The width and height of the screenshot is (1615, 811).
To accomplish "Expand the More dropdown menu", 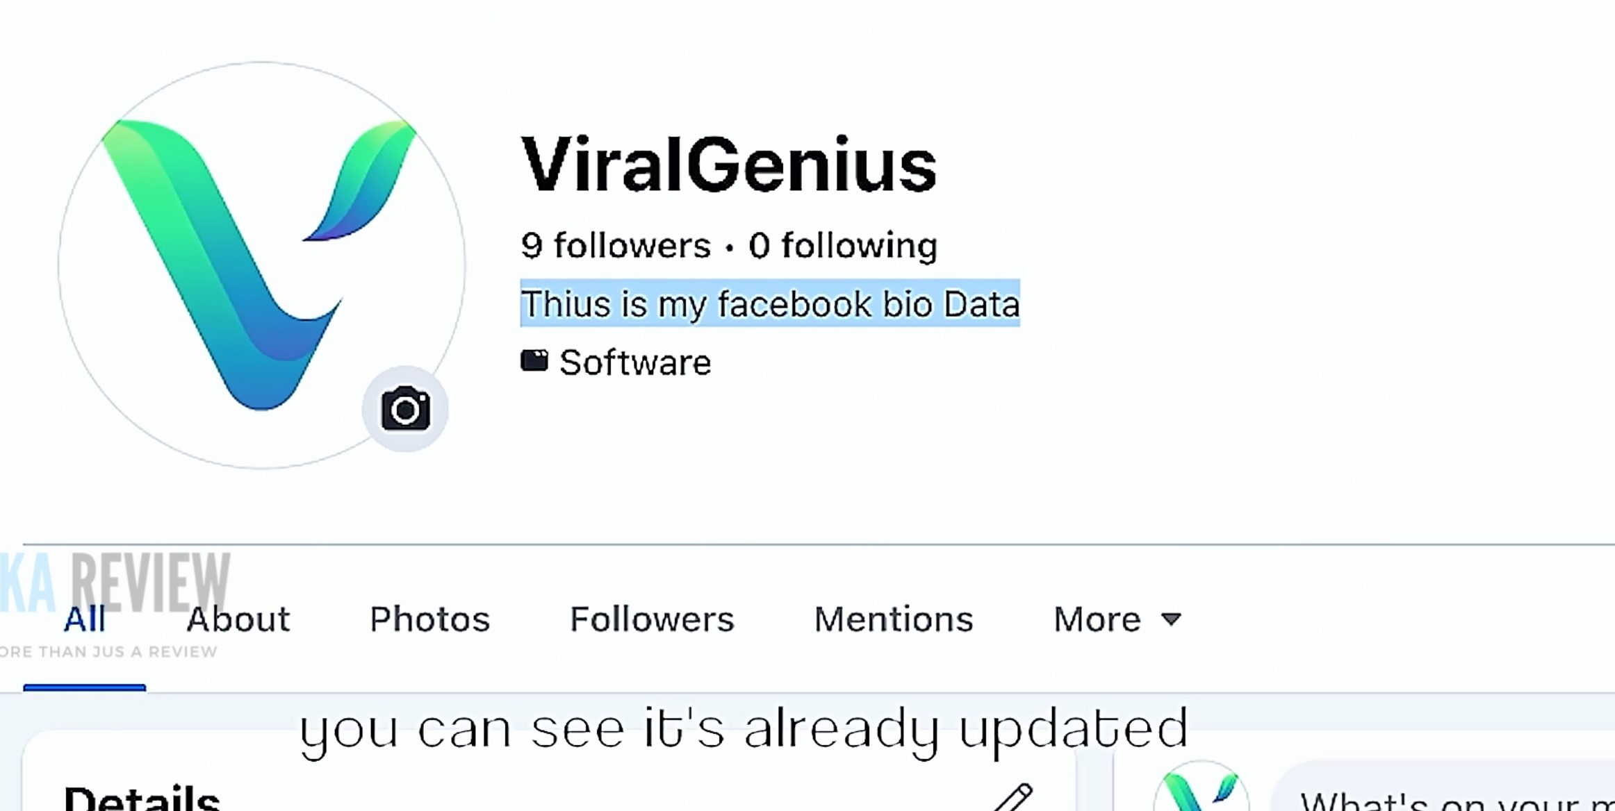I will [1116, 619].
